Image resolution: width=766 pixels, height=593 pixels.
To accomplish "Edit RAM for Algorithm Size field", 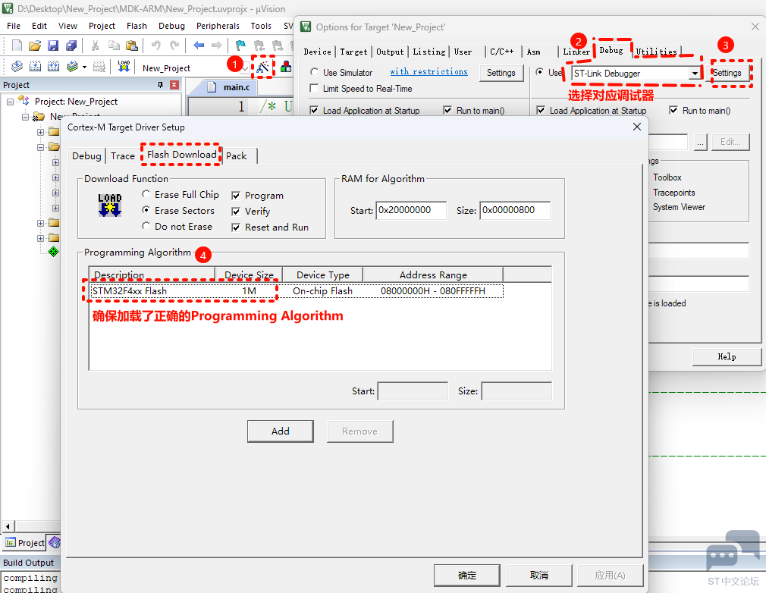I will click(x=515, y=210).
